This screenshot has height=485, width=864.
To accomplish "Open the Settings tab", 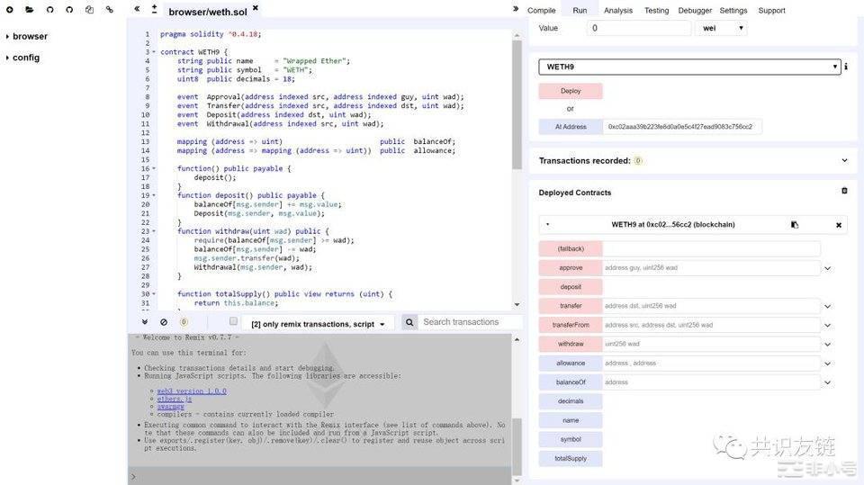I will [x=733, y=11].
